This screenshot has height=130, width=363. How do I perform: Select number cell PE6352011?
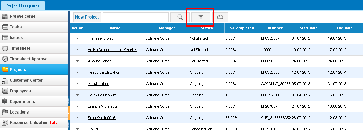coord(270,95)
